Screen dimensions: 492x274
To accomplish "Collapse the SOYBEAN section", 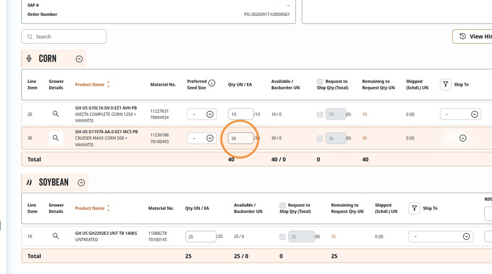I will tap(81, 182).
